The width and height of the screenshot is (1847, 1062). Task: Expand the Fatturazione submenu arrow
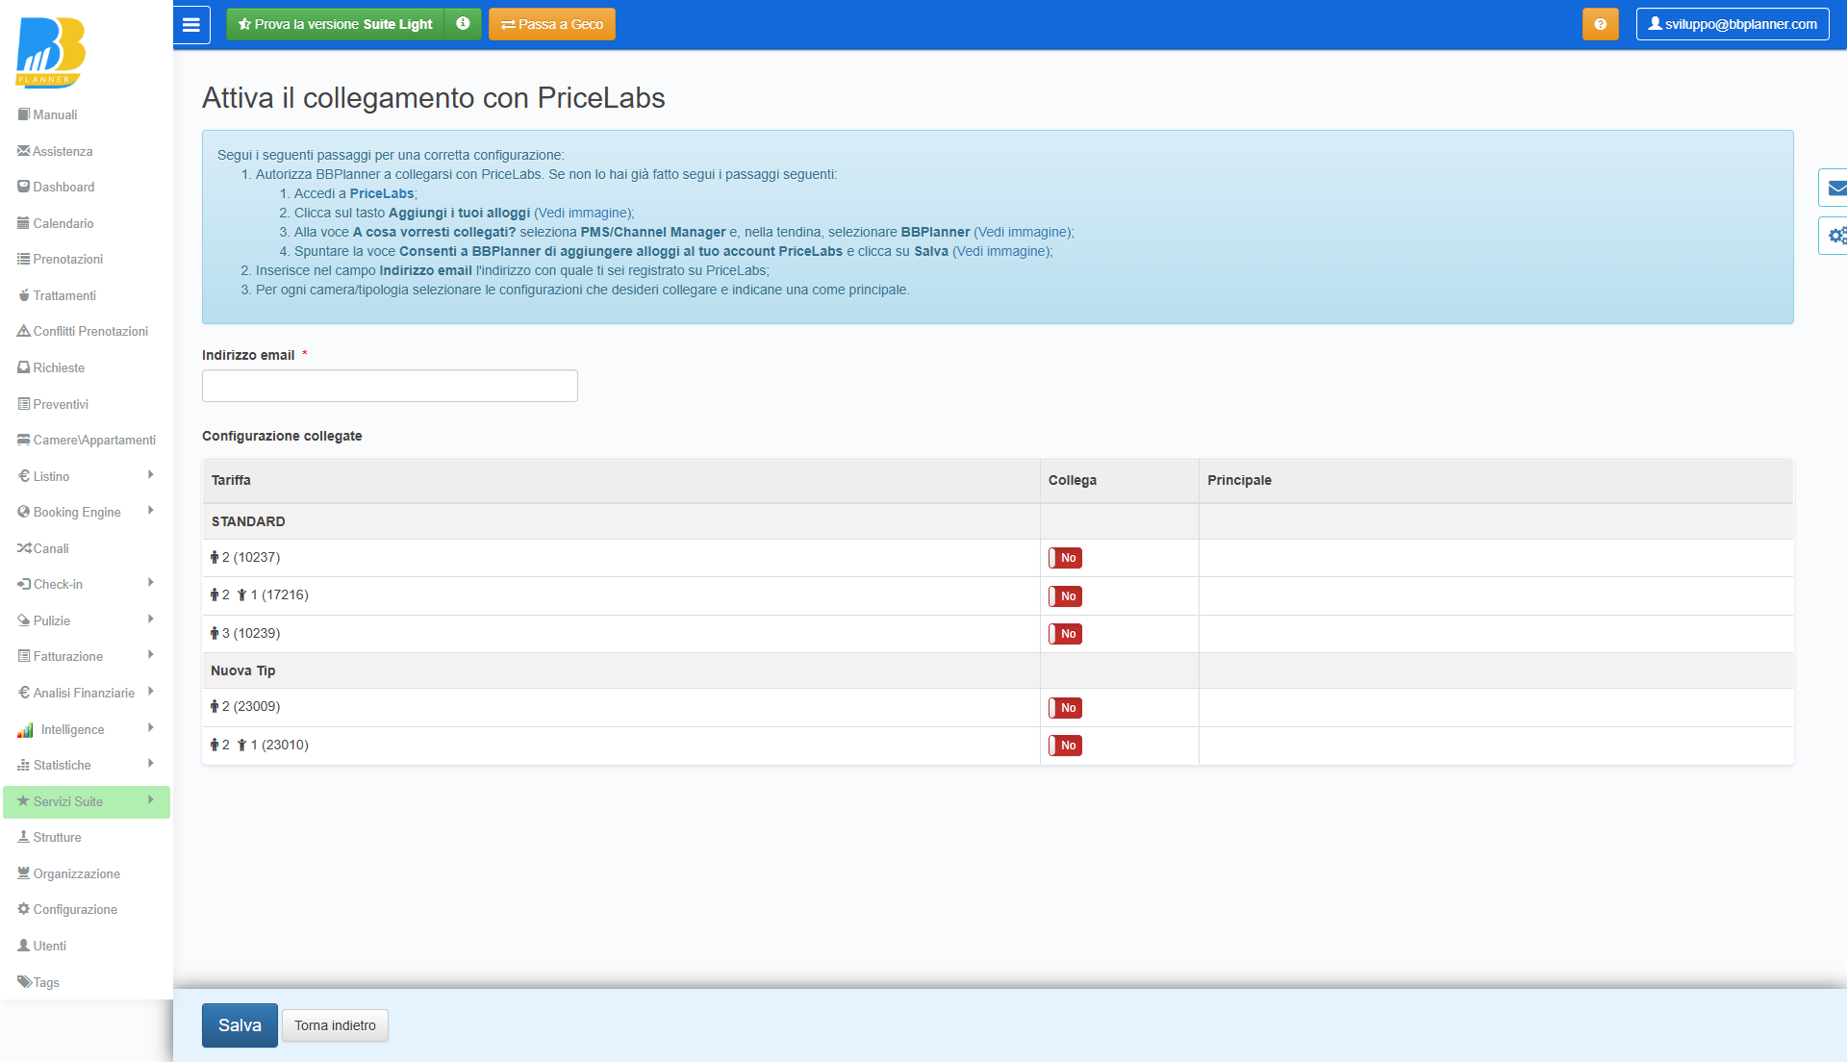click(151, 655)
